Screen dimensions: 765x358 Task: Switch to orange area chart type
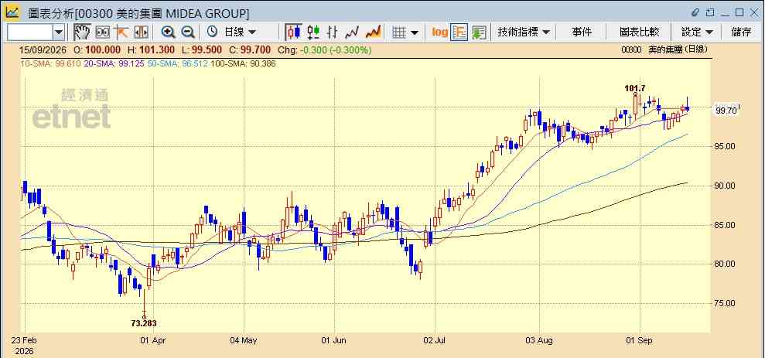point(374,32)
